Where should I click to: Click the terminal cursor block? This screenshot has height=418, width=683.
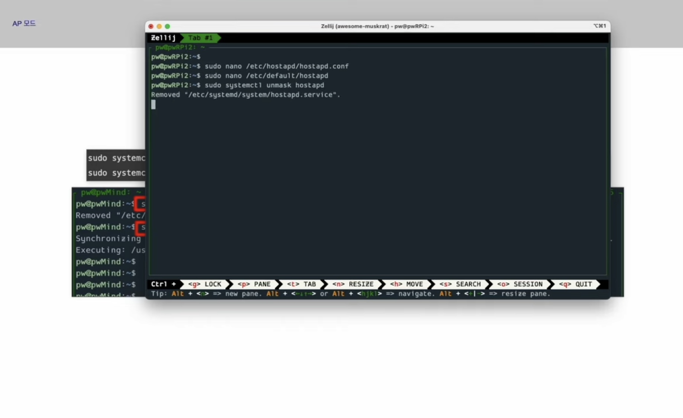(153, 105)
